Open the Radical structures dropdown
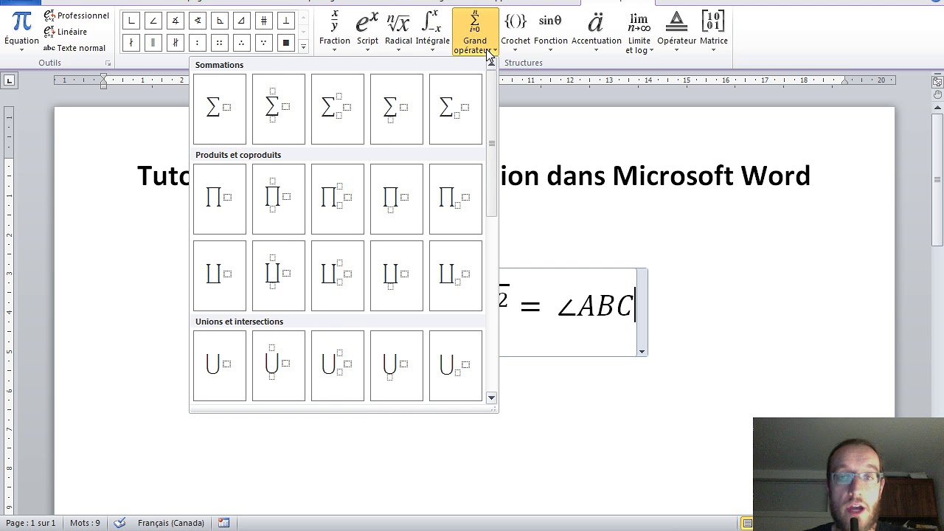 398,32
